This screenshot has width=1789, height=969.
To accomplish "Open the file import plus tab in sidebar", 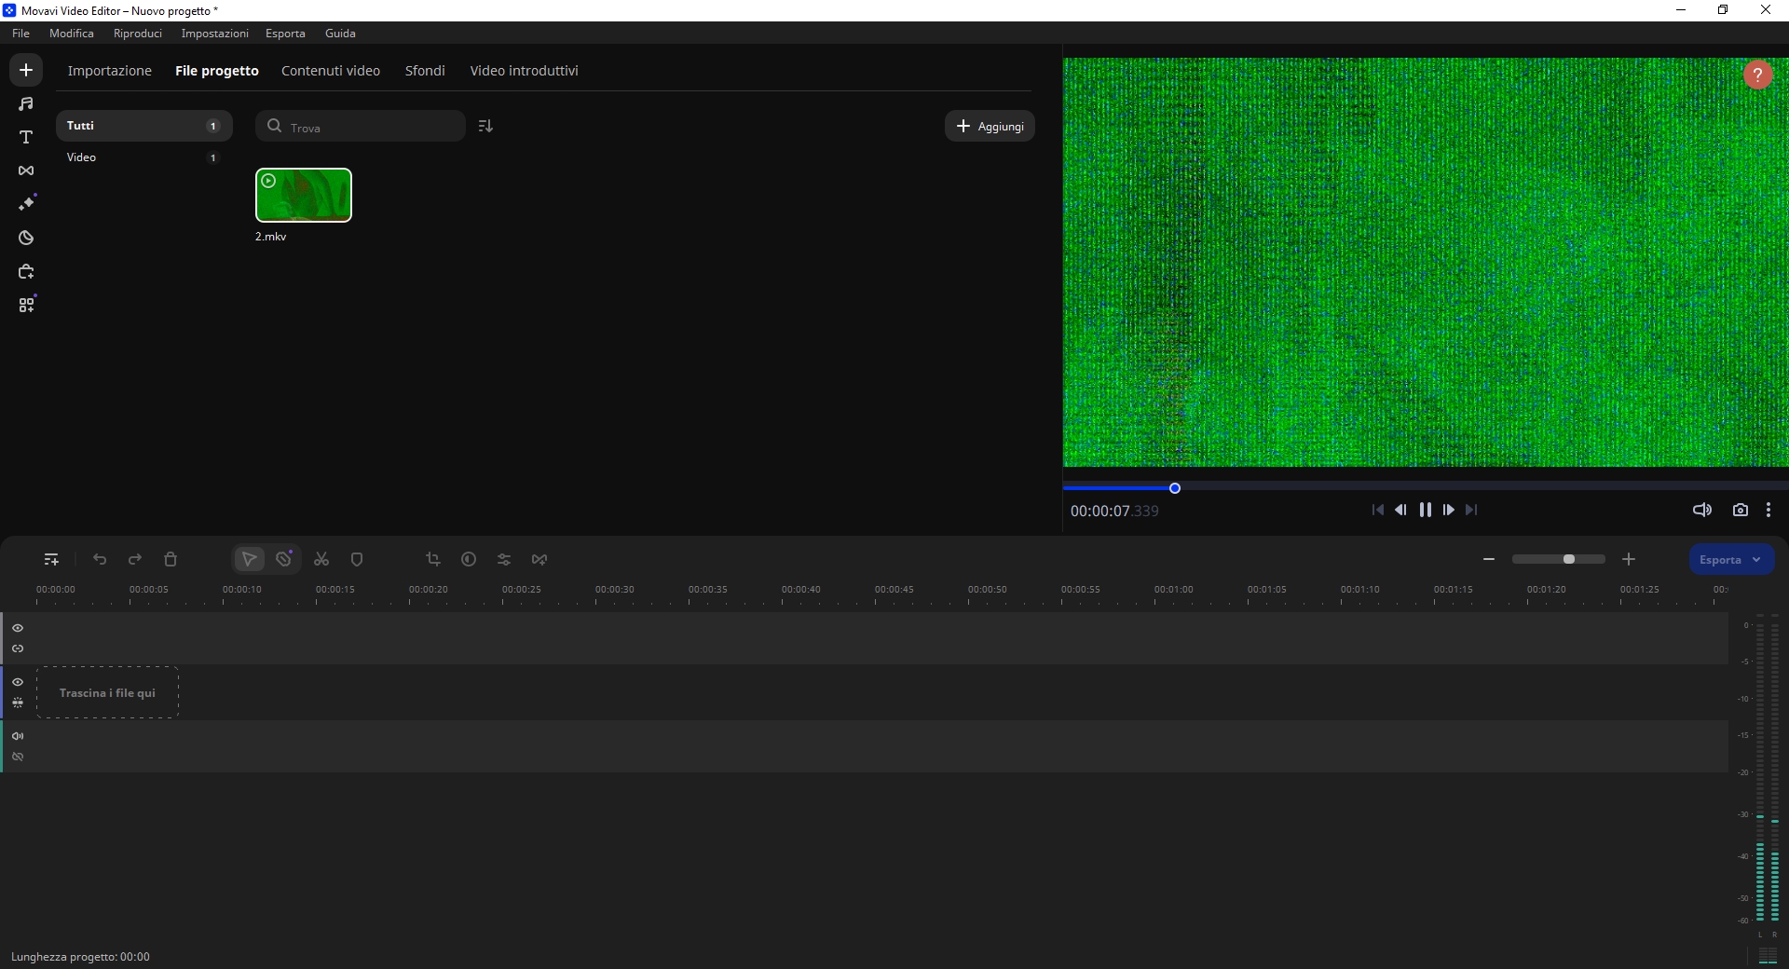I will pyautogui.click(x=26, y=70).
